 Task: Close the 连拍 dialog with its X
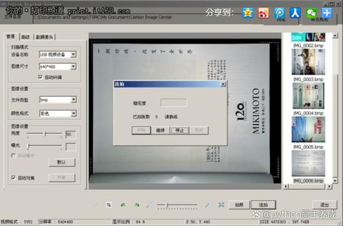pos(223,84)
